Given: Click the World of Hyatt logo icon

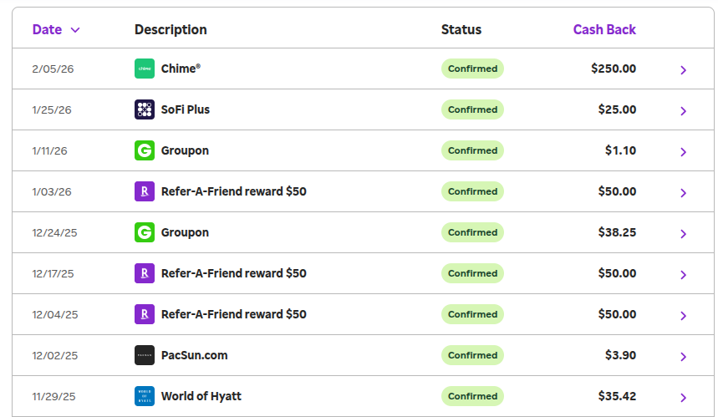Looking at the screenshot, I should (x=145, y=396).
